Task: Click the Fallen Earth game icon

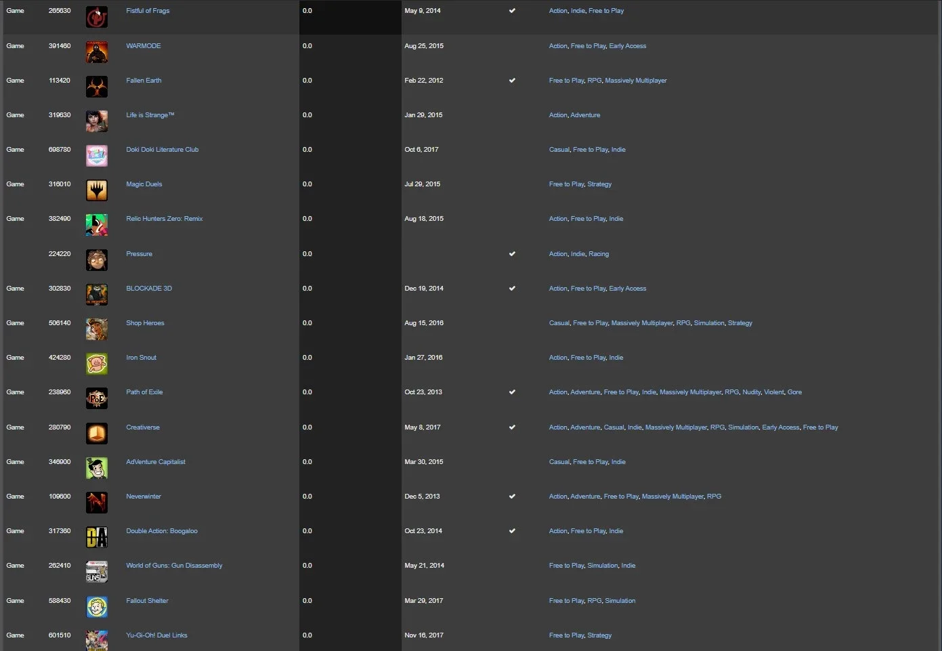Action: [97, 87]
